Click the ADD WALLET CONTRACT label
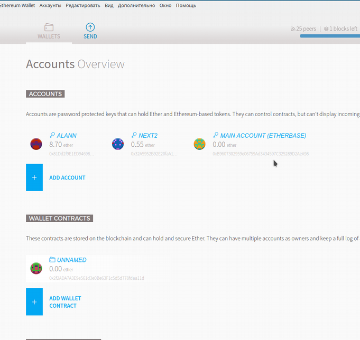360x340 pixels. click(x=65, y=302)
